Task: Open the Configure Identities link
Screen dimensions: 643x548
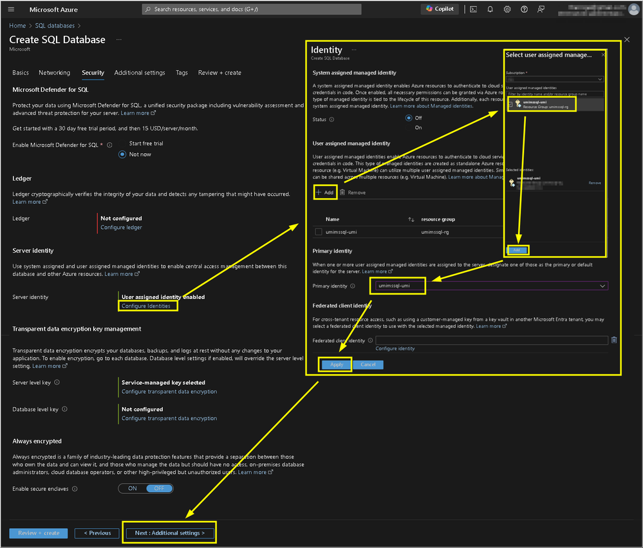Action: [x=146, y=306]
